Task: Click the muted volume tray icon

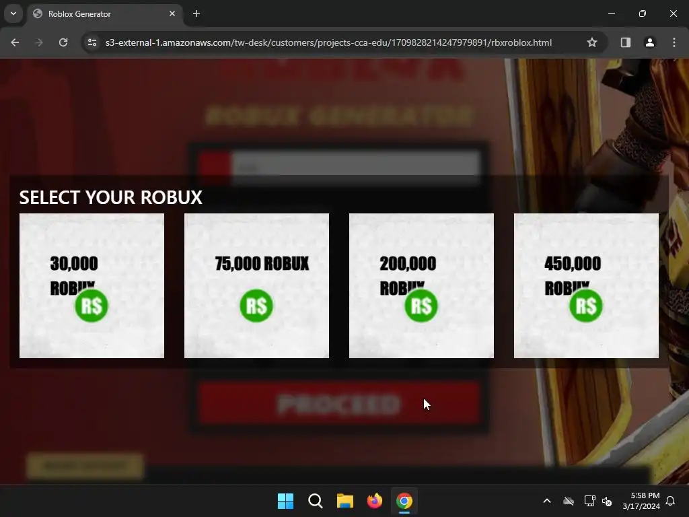Action: click(608, 501)
